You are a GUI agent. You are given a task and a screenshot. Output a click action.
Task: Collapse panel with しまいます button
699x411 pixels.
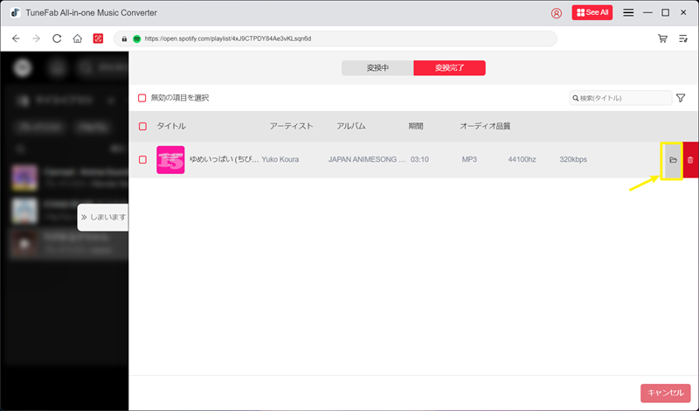coord(103,218)
